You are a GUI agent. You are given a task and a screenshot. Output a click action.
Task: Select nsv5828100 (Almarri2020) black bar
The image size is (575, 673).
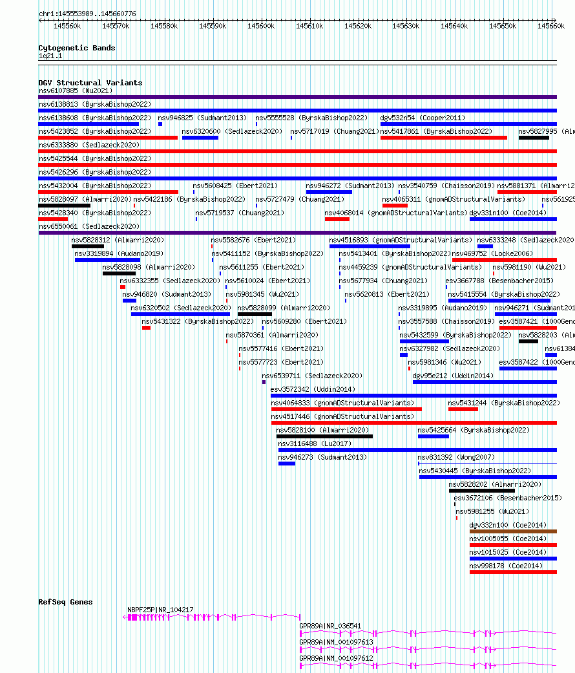[x=324, y=436]
